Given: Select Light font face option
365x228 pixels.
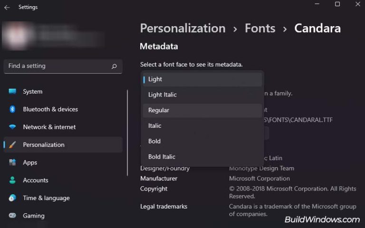Looking at the screenshot, I should [202, 79].
